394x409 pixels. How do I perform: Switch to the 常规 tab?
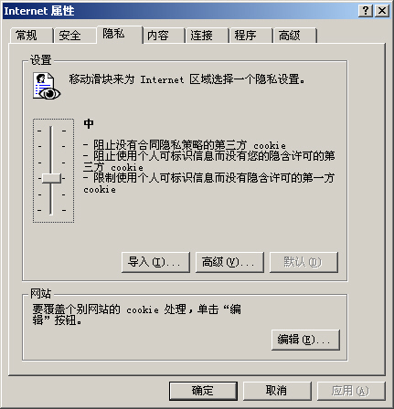click(31, 36)
